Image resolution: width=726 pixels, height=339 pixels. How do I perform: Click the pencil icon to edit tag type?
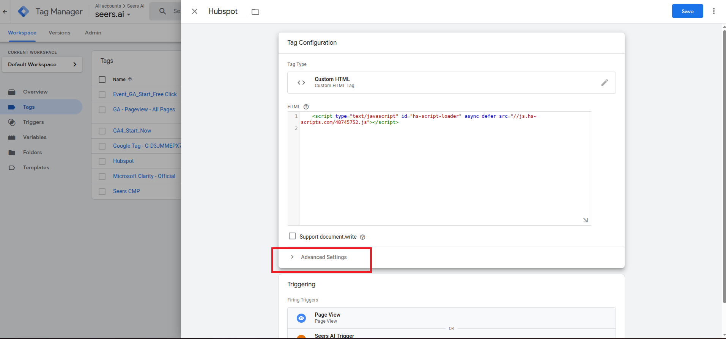[605, 83]
